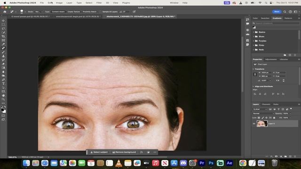The width and height of the screenshot is (301, 169).
Task: Open After Effects in the Dock
Action: (x=230, y=163)
